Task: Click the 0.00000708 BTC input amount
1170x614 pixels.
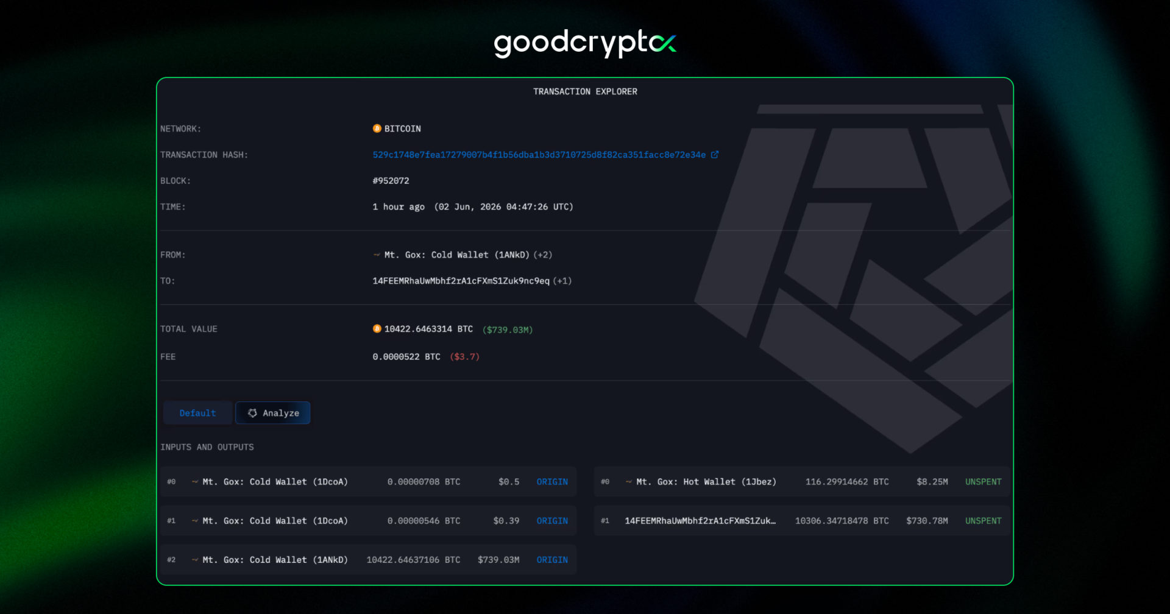Action: pyautogui.click(x=424, y=482)
